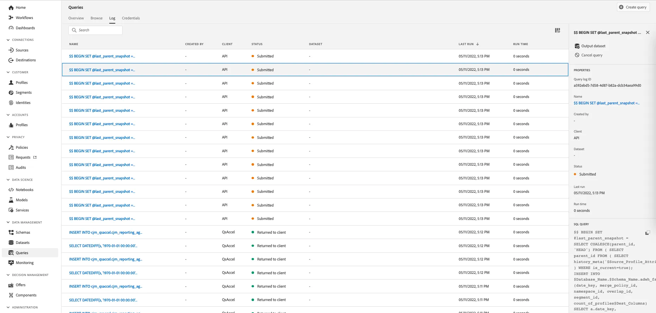656x313 pixels.
Task: Open the Sources icon
Action: click(11, 50)
